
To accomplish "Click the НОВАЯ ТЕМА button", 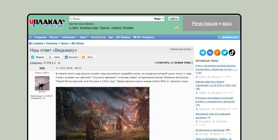I will 182,63.
